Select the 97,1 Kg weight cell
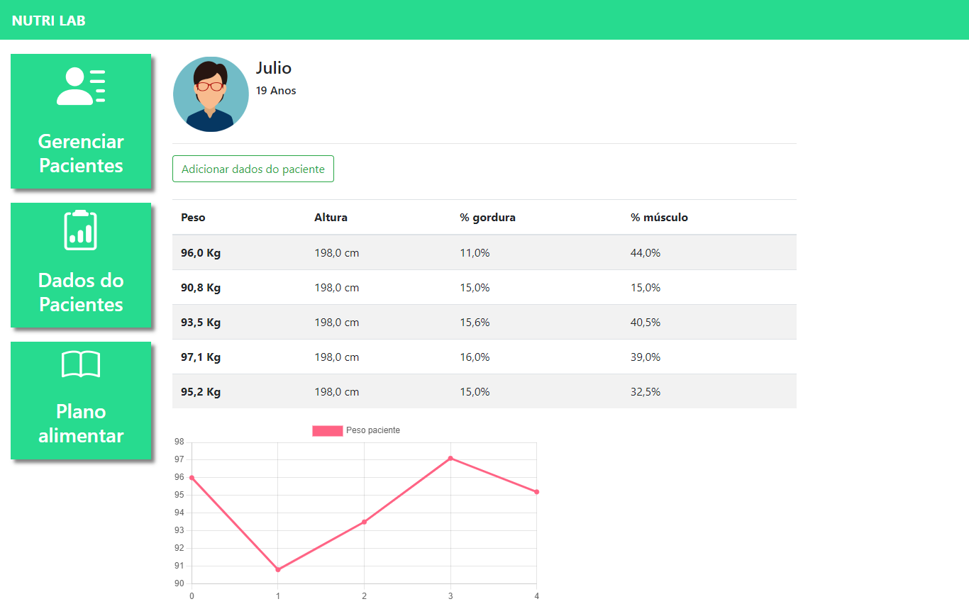969x604 pixels. [x=201, y=357]
